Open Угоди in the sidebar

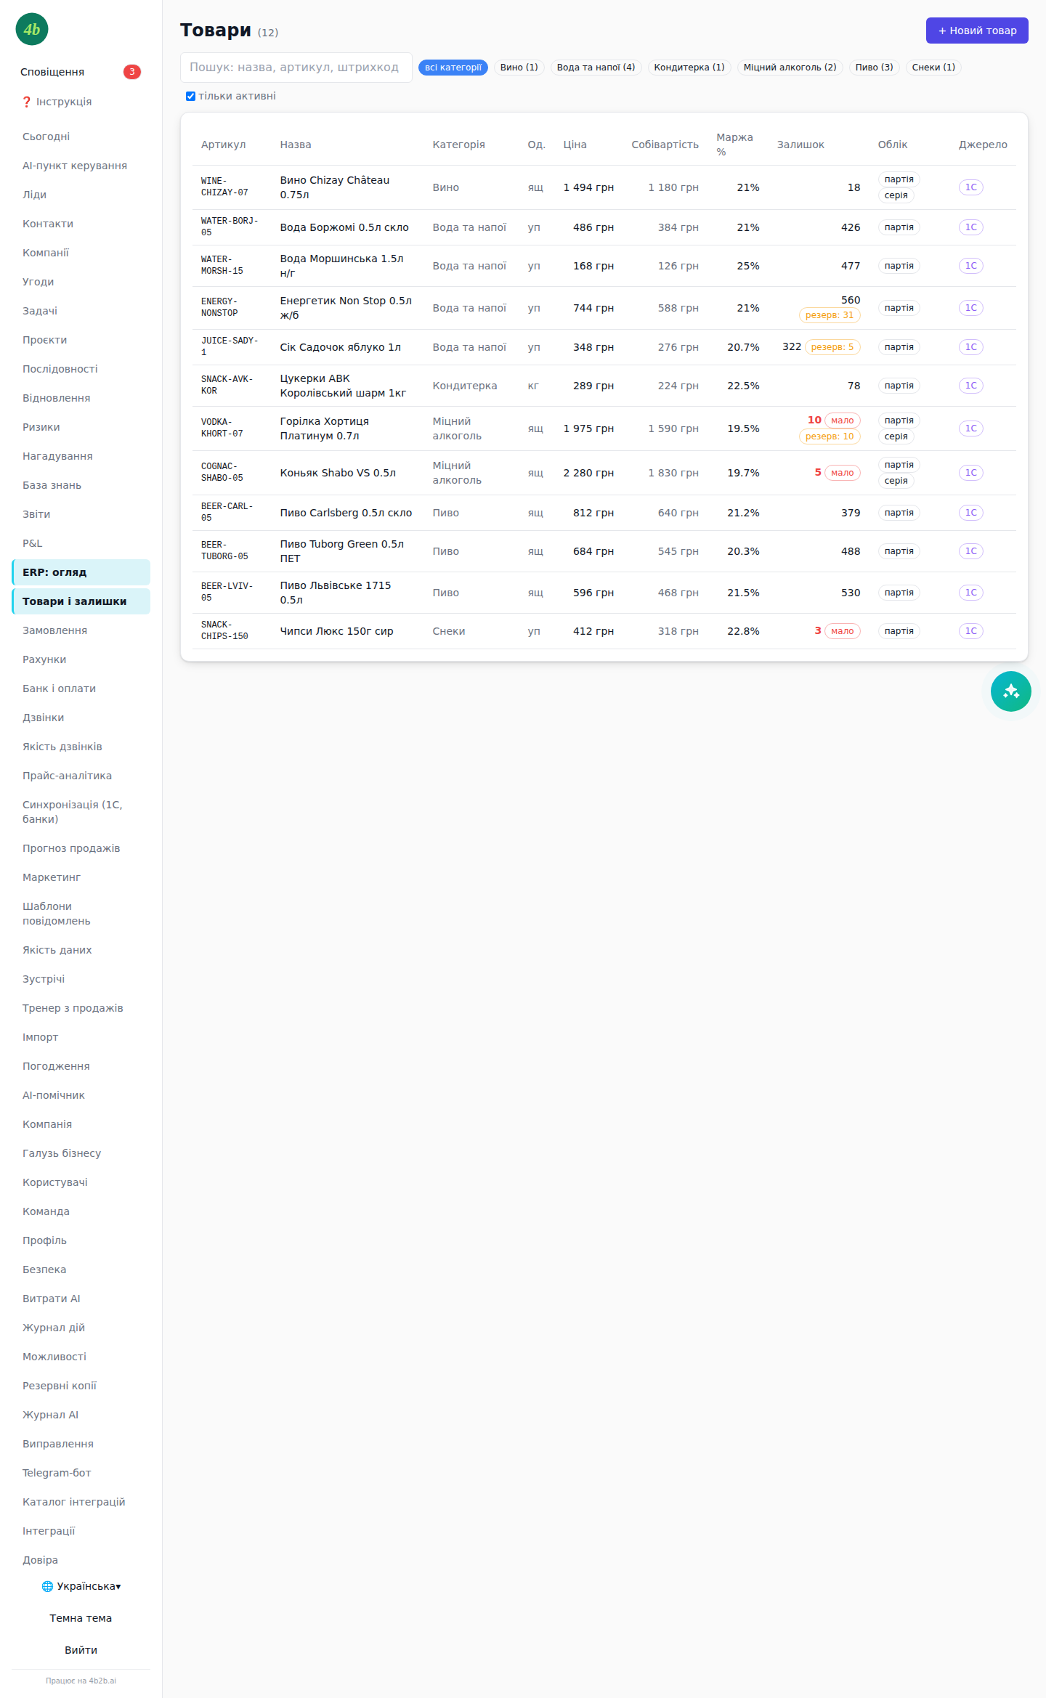tap(81, 282)
